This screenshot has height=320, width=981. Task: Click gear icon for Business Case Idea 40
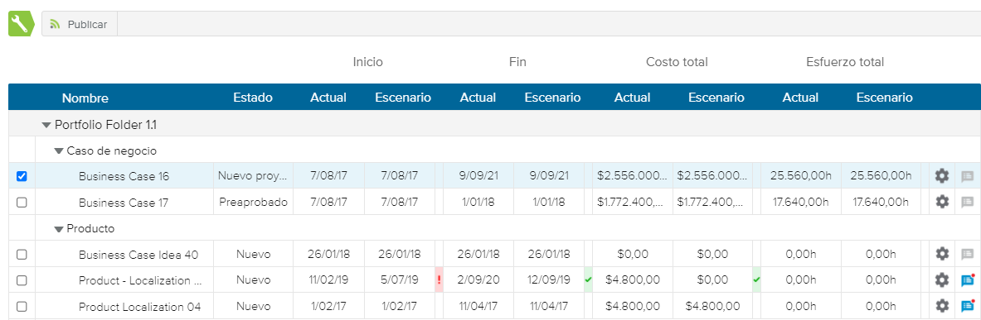941,254
